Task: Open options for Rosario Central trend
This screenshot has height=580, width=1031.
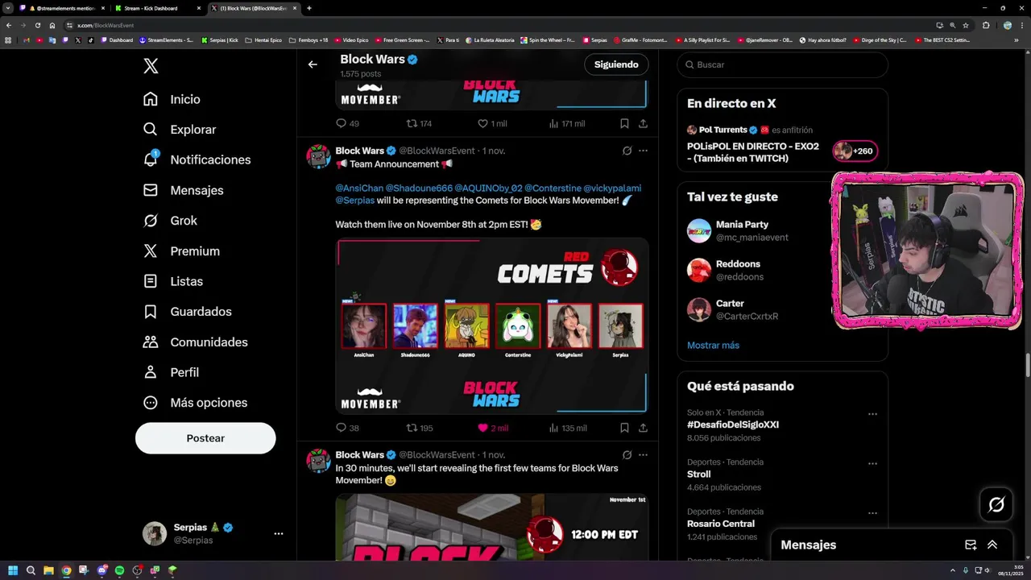Action: [x=872, y=513]
